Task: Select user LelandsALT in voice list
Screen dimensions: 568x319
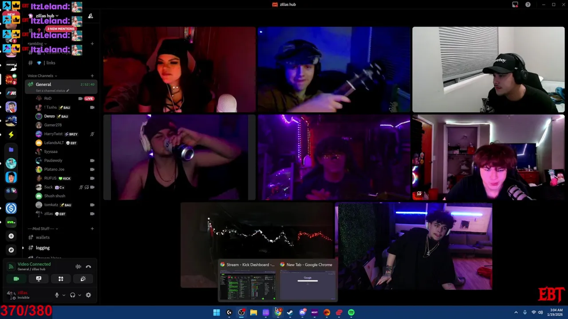Action: 54,143
